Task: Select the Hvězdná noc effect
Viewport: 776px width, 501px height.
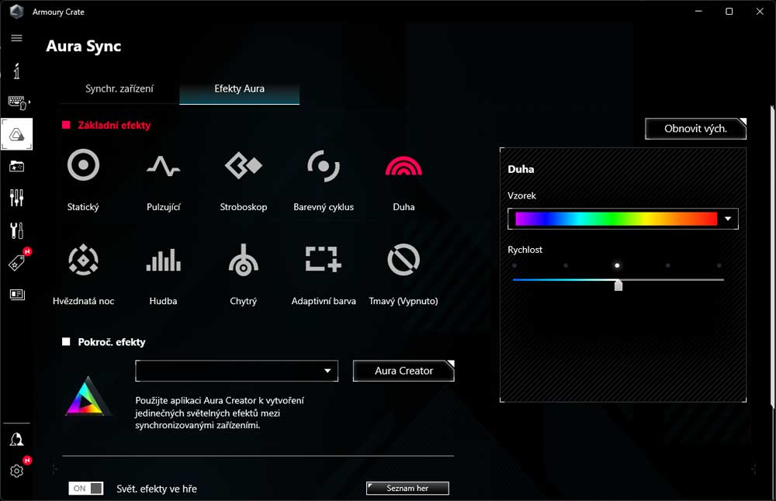Action: click(83, 259)
